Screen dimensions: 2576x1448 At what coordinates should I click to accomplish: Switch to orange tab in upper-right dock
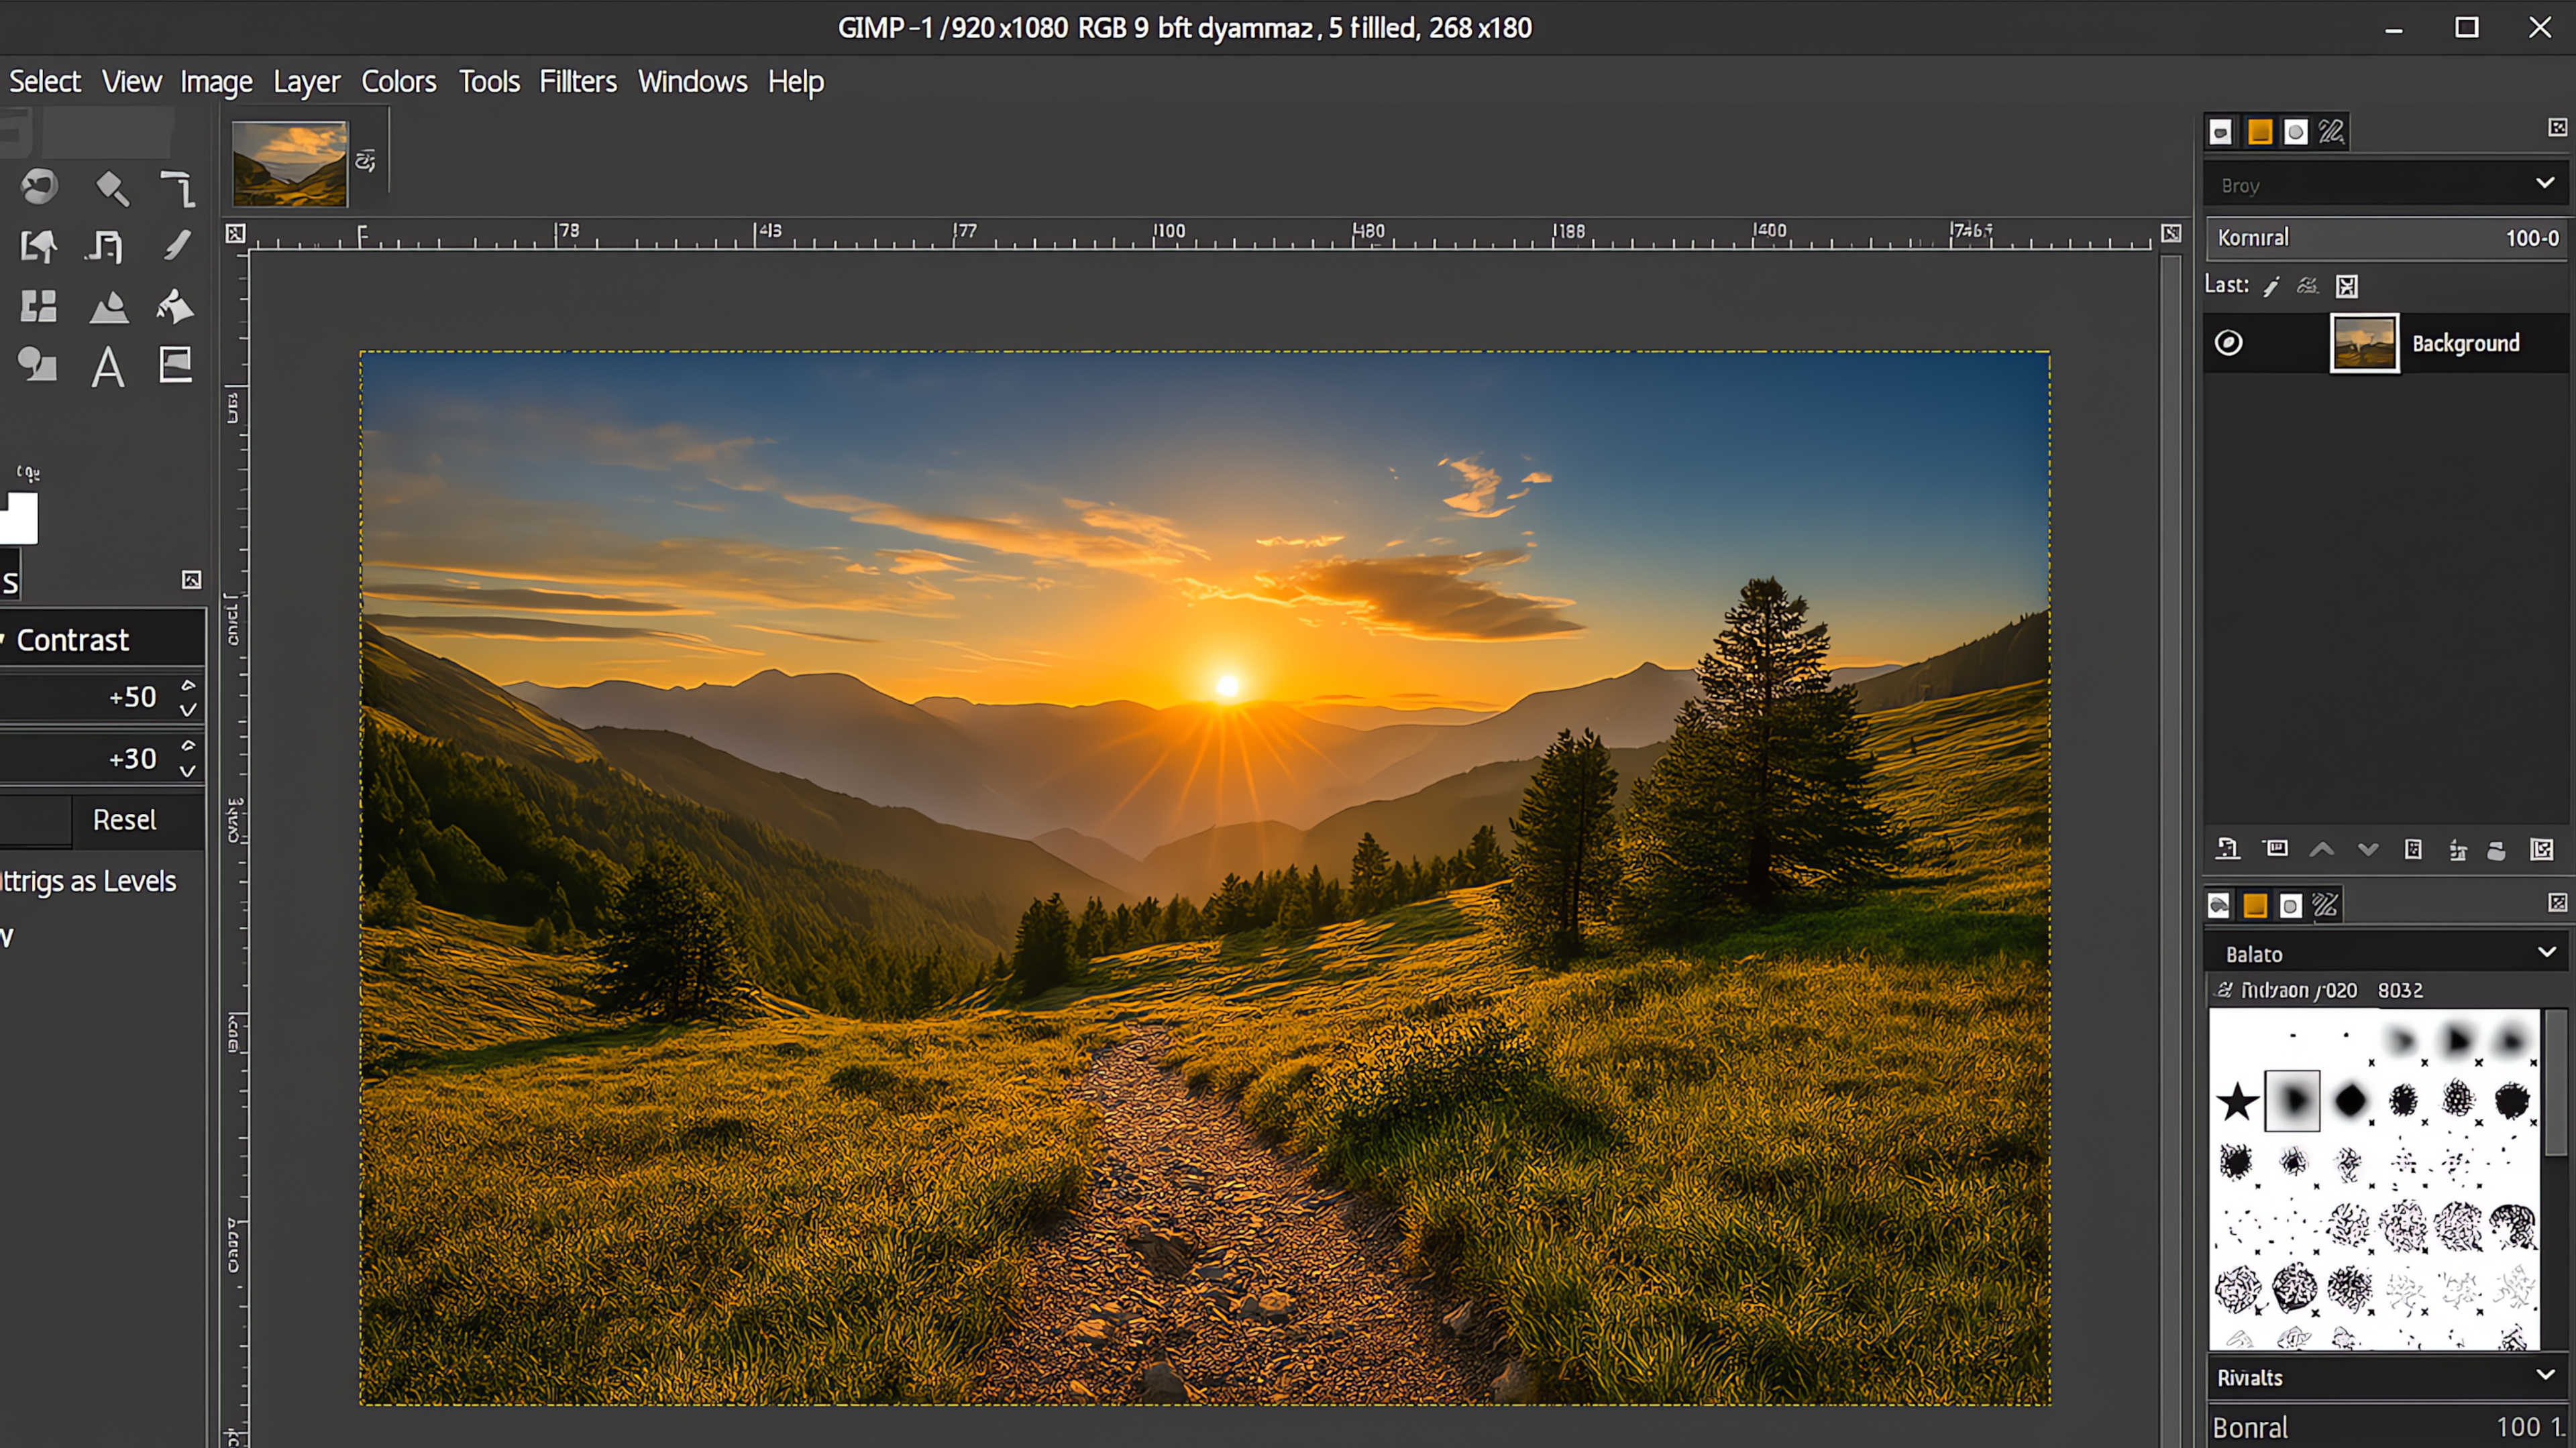click(2260, 132)
